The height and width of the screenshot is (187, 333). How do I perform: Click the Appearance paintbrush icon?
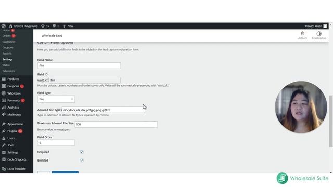(4, 124)
